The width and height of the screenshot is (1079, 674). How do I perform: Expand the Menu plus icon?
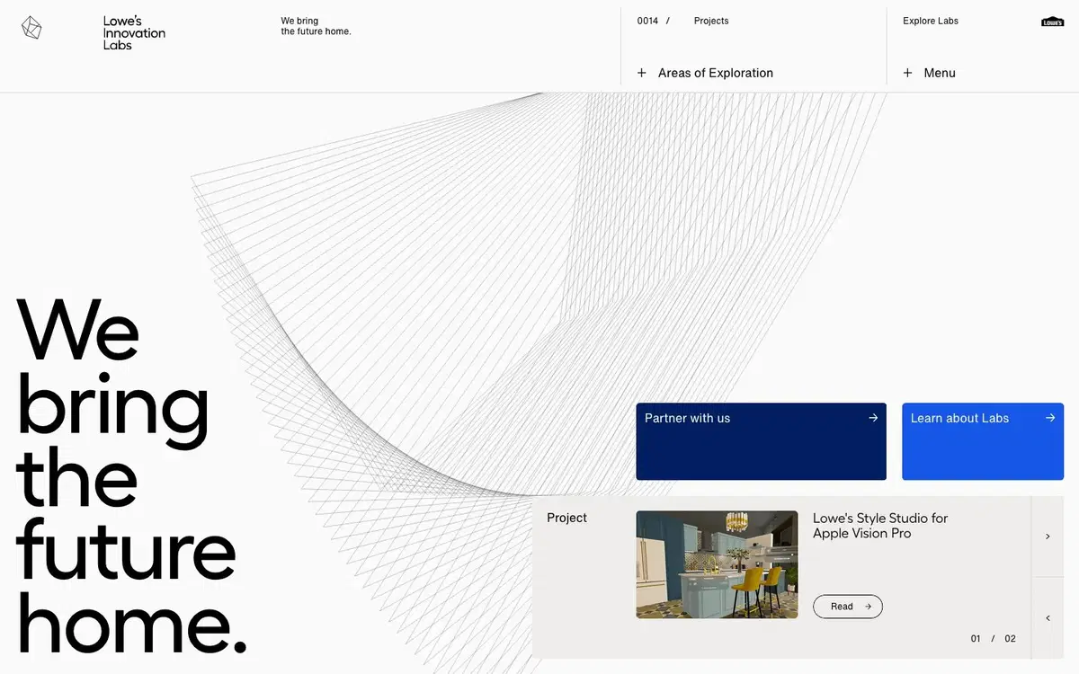click(908, 73)
